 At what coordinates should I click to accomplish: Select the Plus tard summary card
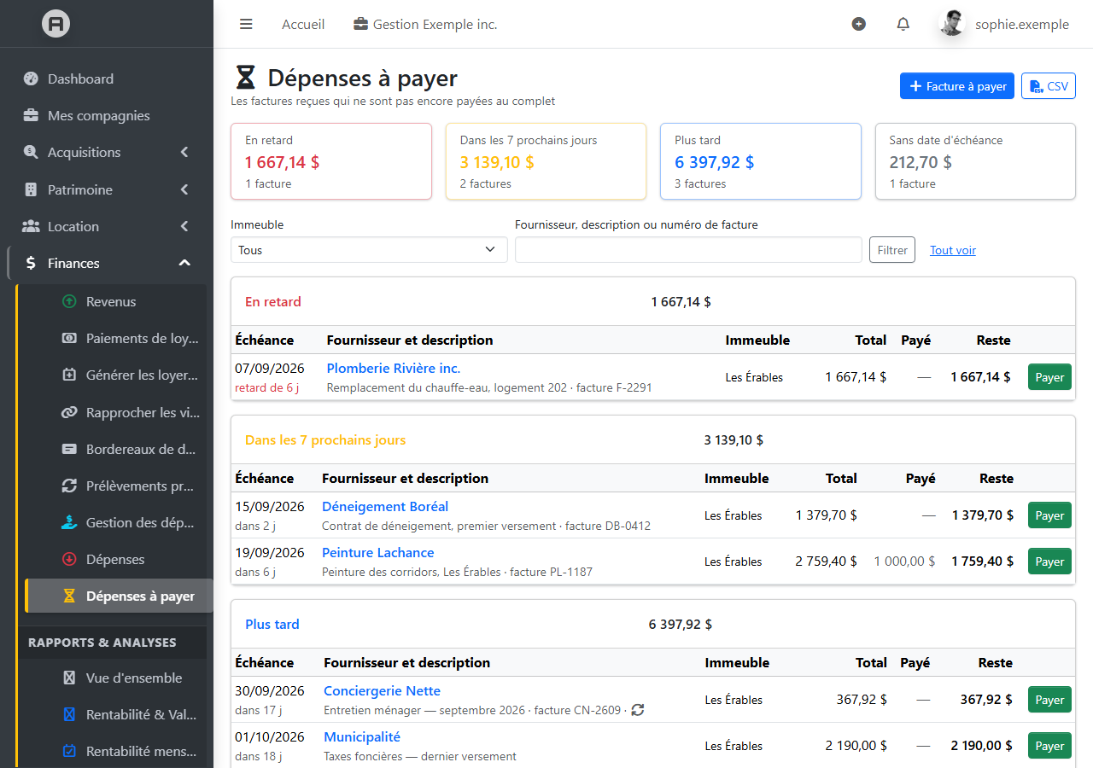pos(761,161)
